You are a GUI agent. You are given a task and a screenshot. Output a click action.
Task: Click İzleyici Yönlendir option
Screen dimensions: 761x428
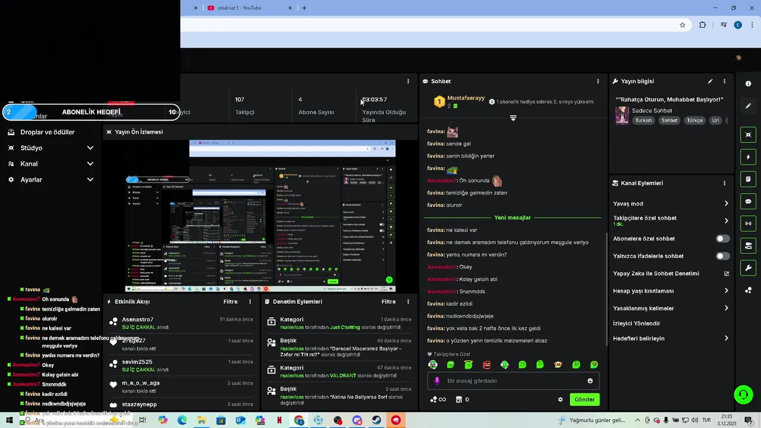pyautogui.click(x=636, y=323)
